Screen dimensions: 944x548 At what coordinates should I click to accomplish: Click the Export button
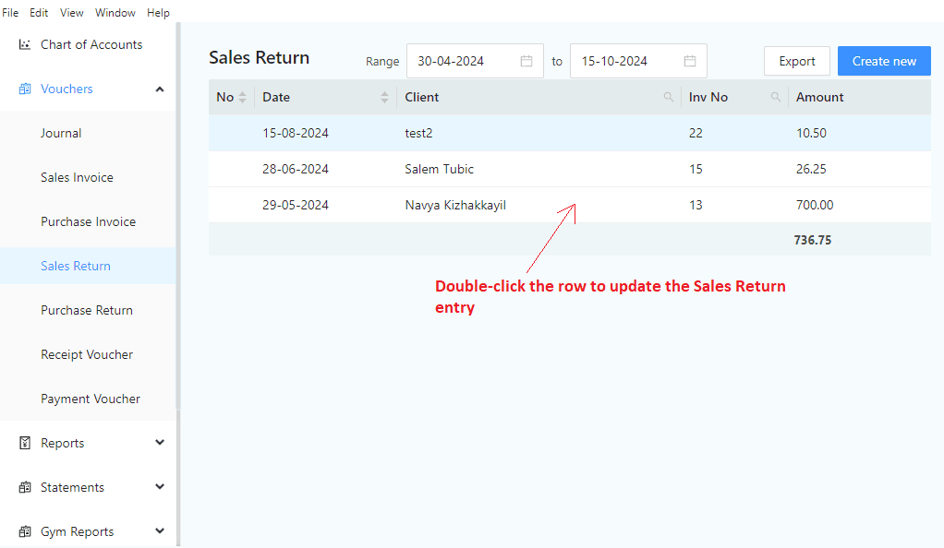click(x=797, y=62)
